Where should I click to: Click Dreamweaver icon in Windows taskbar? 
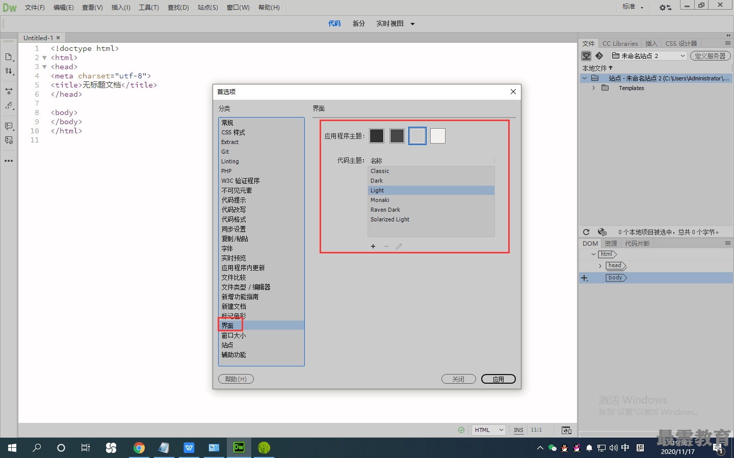(239, 448)
